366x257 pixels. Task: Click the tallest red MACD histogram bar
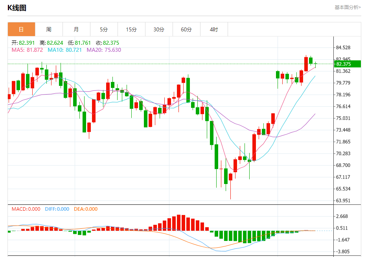[179, 223]
